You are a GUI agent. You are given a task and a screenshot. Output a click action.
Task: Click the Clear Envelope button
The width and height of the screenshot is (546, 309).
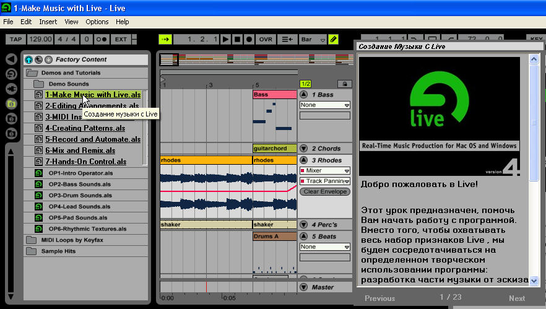click(x=325, y=191)
